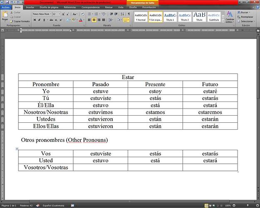Click the macro recording icon in status bar
This screenshot has width=260, height=208.
pos(72,206)
